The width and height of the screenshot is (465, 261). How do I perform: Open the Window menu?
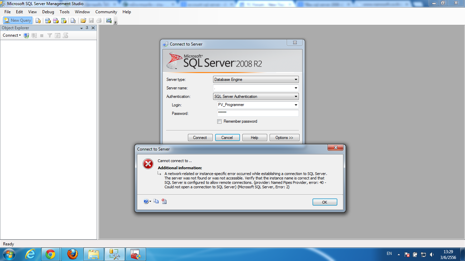click(x=82, y=12)
